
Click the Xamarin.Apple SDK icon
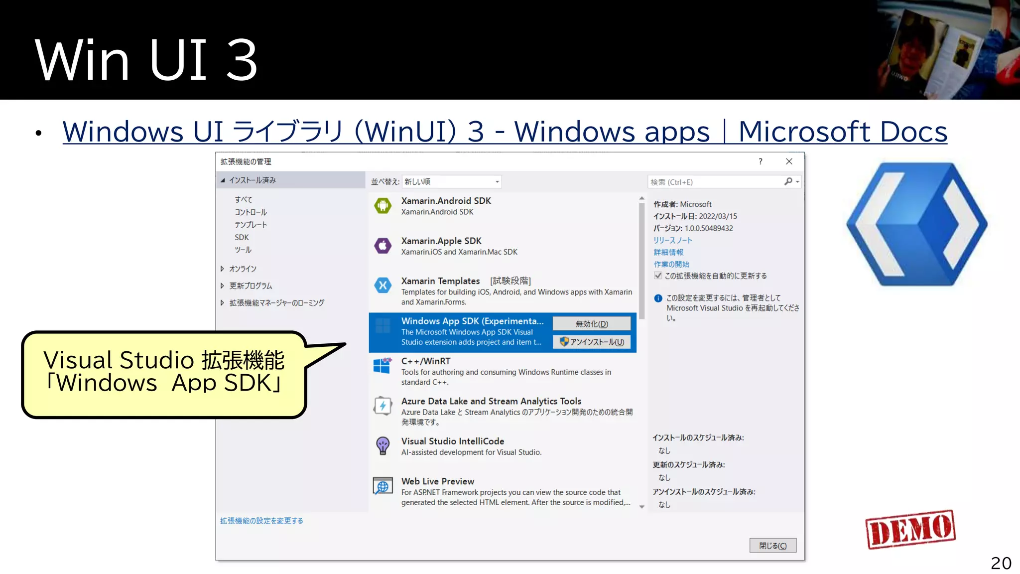(382, 245)
